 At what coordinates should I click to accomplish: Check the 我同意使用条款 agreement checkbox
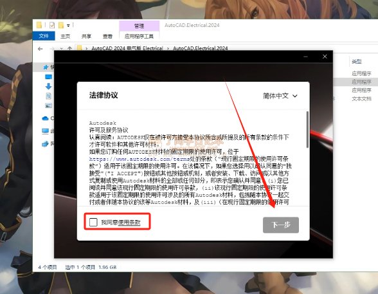coord(93,222)
